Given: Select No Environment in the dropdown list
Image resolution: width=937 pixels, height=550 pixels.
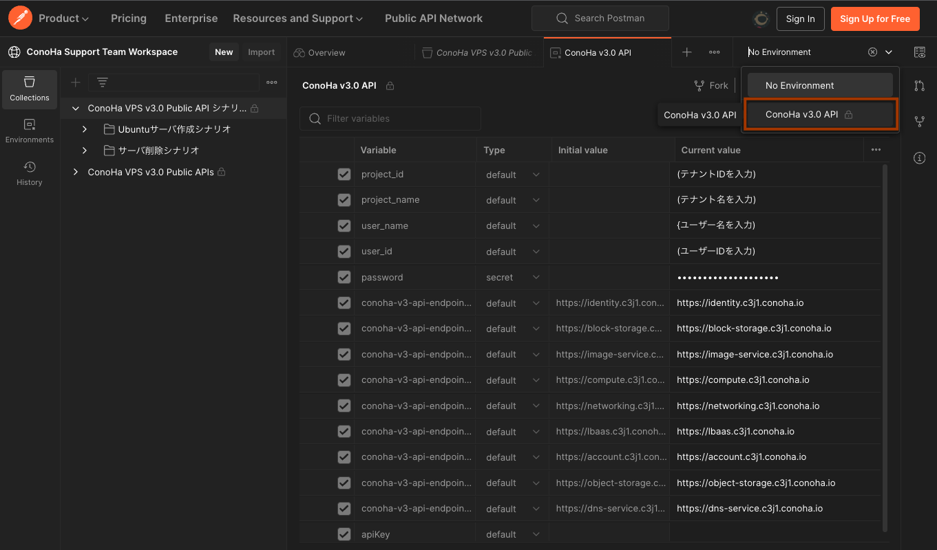Looking at the screenshot, I should click(820, 85).
